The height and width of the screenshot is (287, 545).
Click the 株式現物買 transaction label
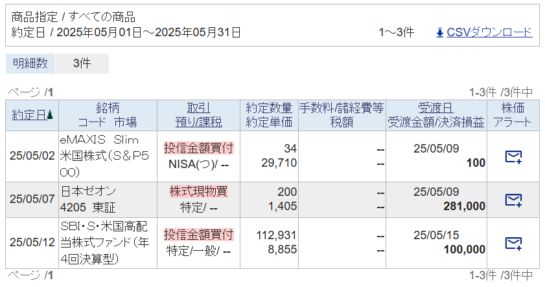198,191
